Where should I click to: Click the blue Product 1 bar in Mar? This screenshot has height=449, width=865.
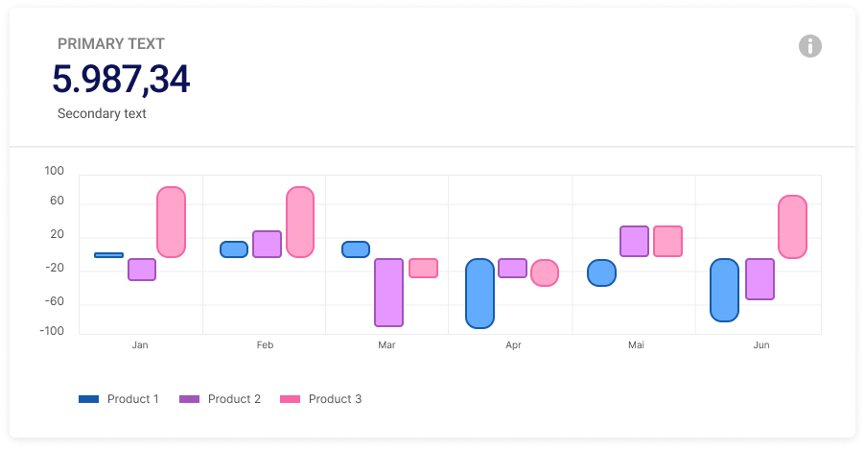point(356,249)
